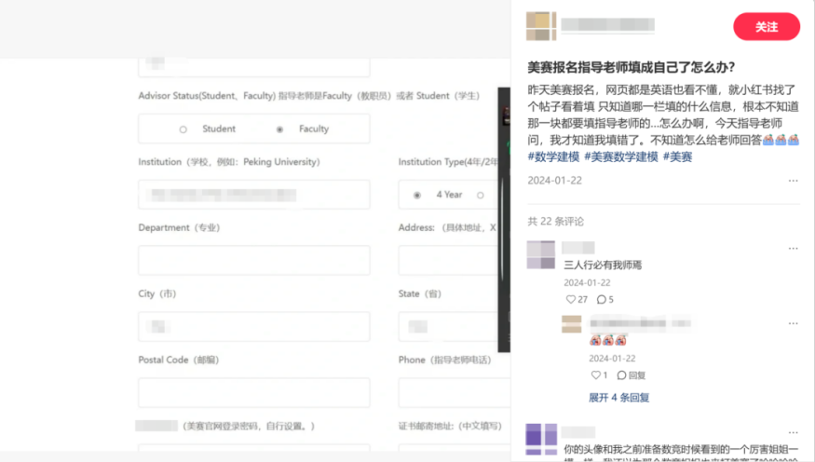Click the Institution input field
Viewport: 815px width, 462px height.
254,195
